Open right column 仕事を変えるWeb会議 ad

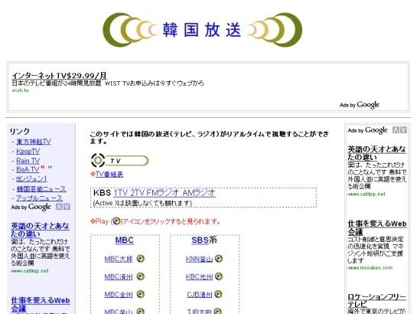click(377, 227)
